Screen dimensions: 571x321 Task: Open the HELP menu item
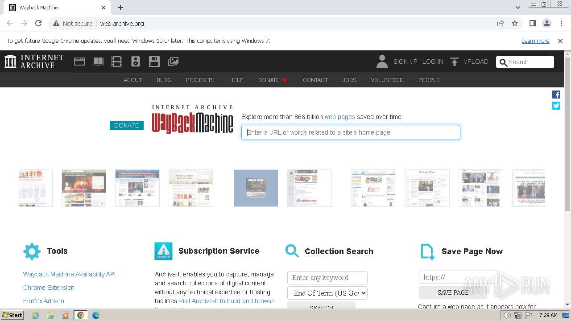[x=236, y=80]
